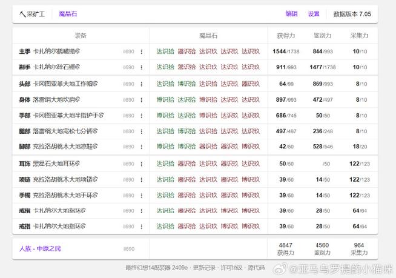
Task: Open more options for 主手 pickaxe row
Action: pyautogui.click(x=142, y=51)
